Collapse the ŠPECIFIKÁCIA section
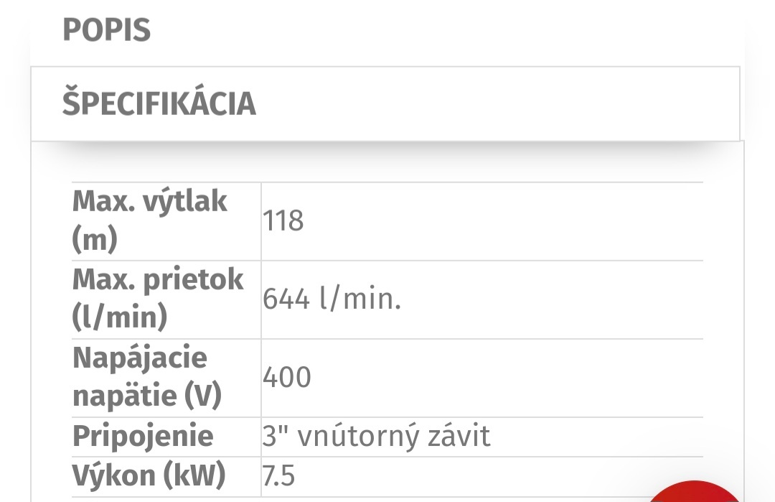 coord(159,103)
